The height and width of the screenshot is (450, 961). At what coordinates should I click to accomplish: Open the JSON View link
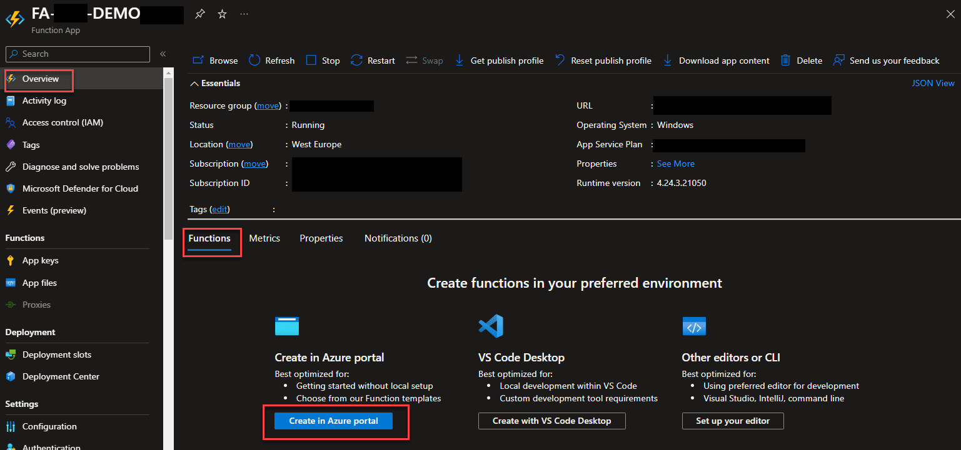coord(933,83)
